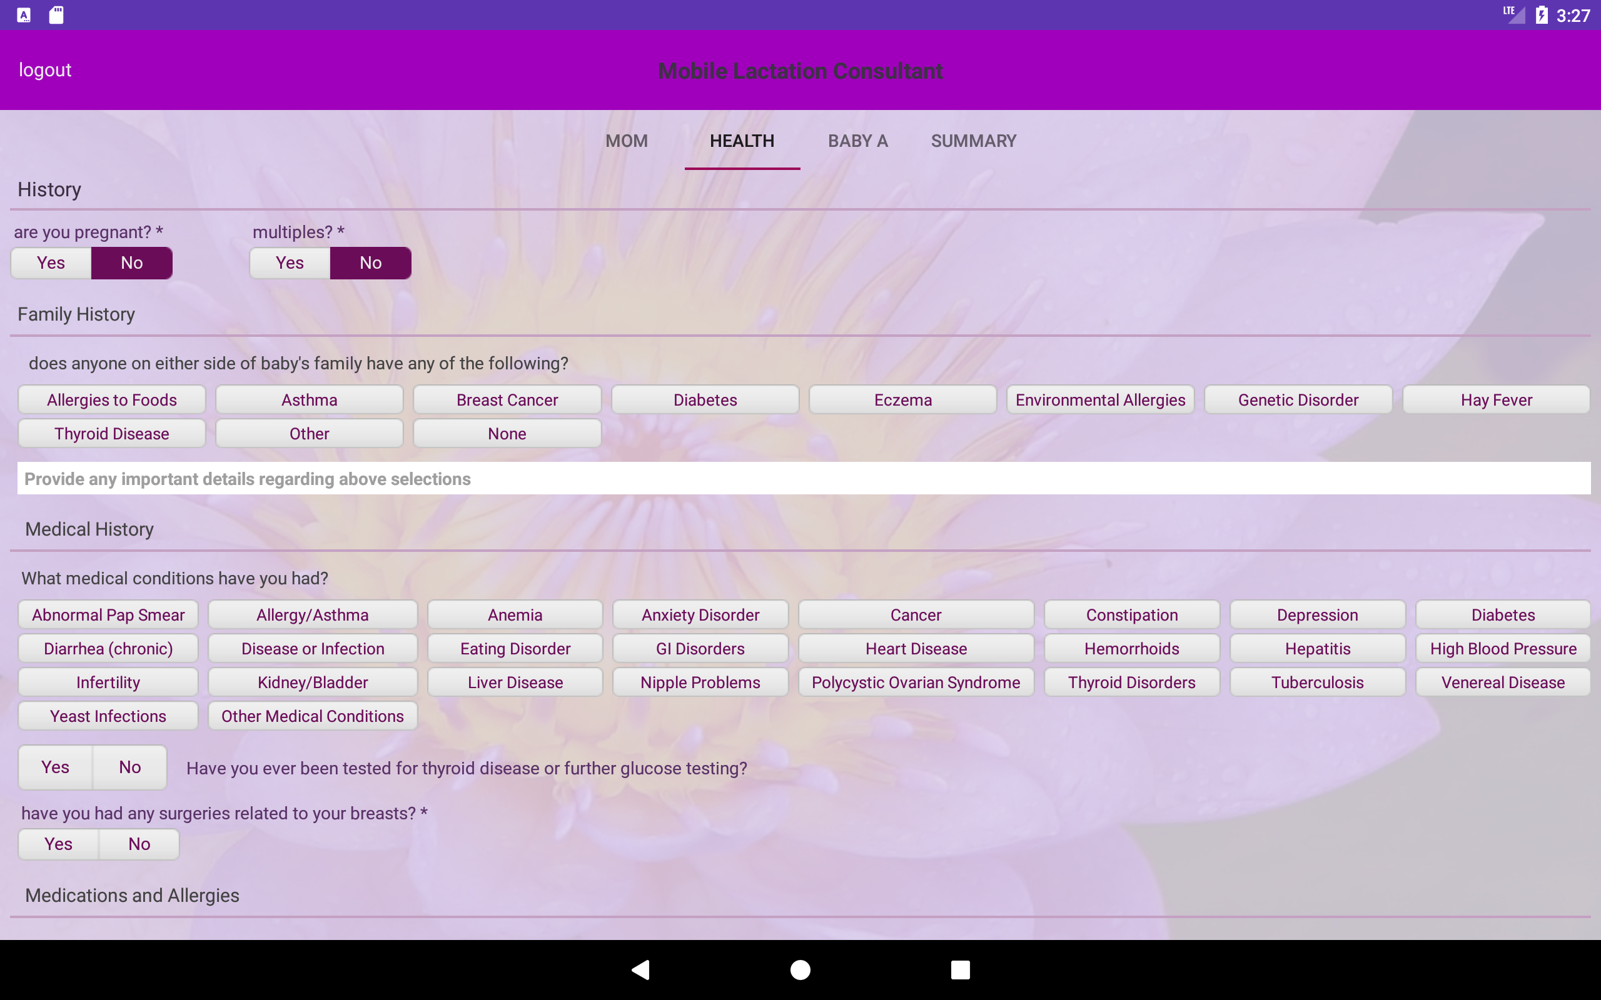Select Abnormal Pap Smear condition

point(108,614)
